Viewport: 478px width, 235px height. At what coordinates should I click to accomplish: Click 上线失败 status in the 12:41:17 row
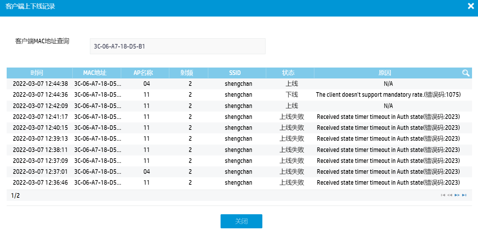tap(292, 117)
